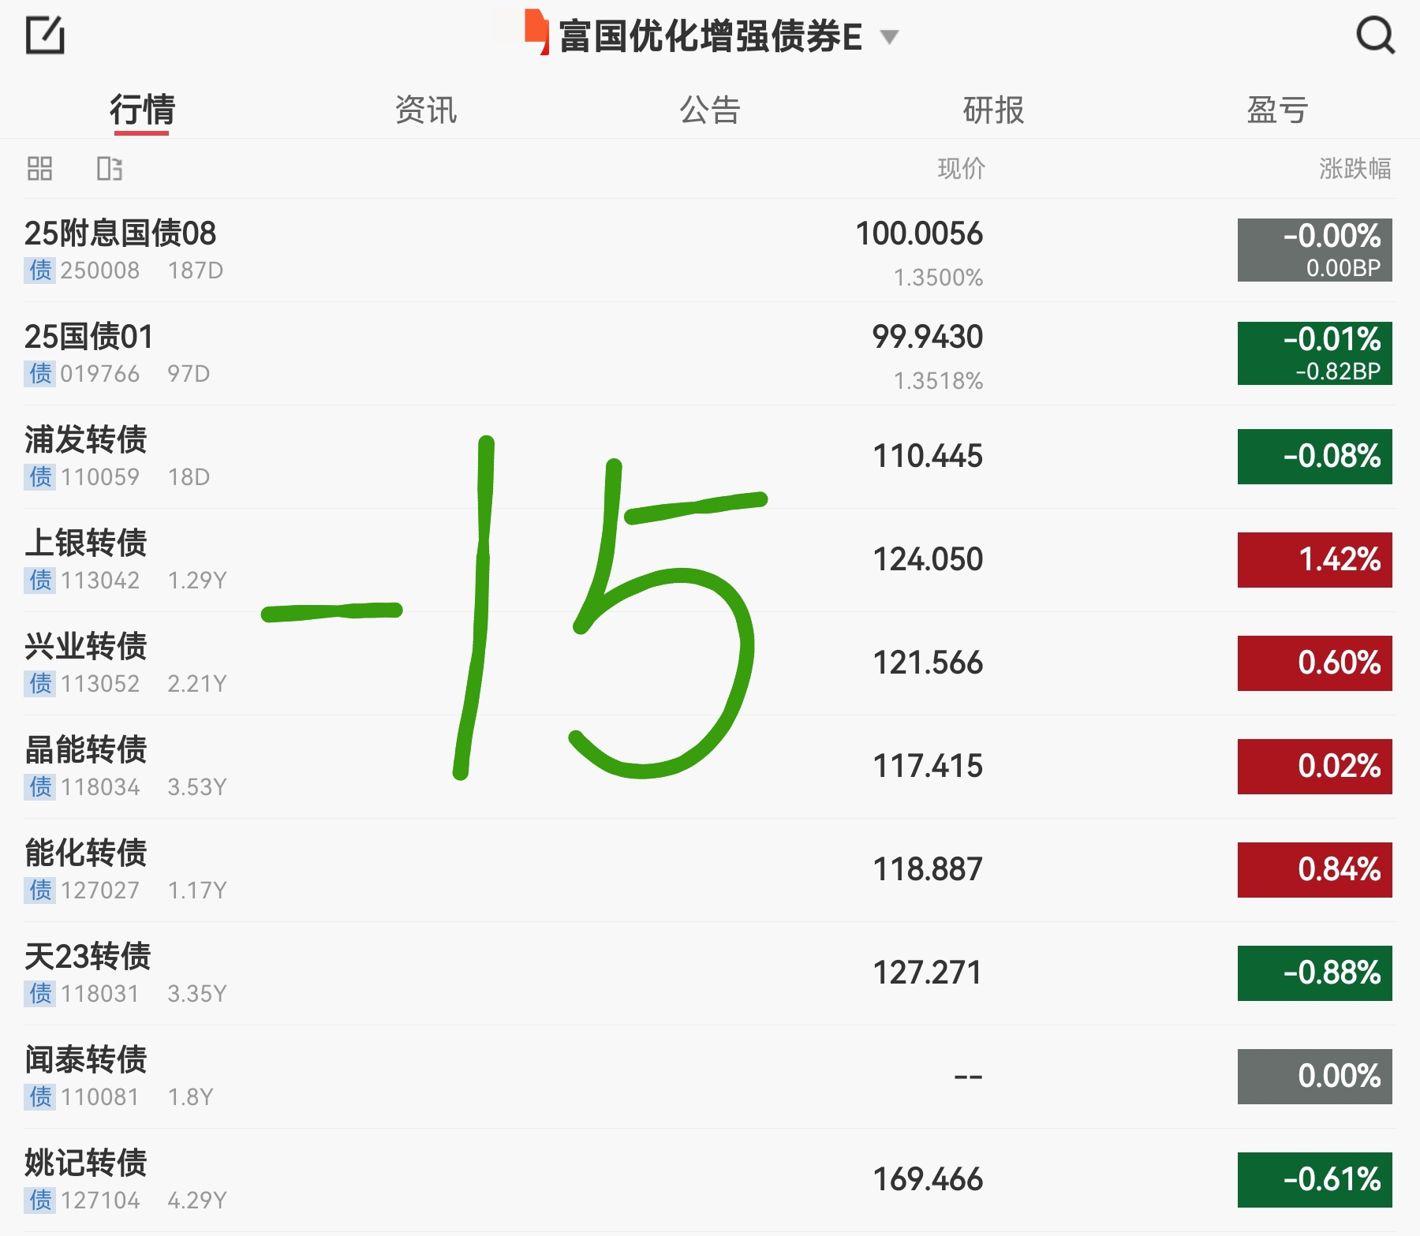
Task: Tap the 0.84% red change badge
Action: pyautogui.click(x=1314, y=870)
